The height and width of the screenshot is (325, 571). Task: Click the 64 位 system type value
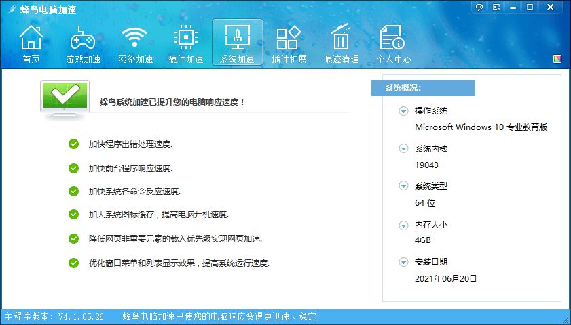[425, 202]
